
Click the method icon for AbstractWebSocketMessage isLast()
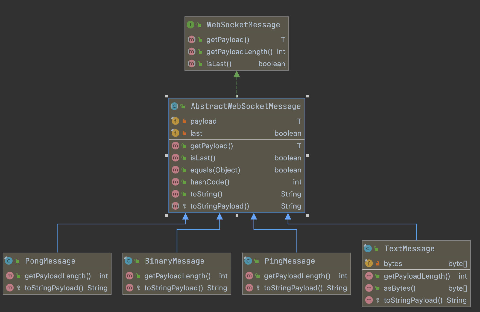[x=175, y=158]
